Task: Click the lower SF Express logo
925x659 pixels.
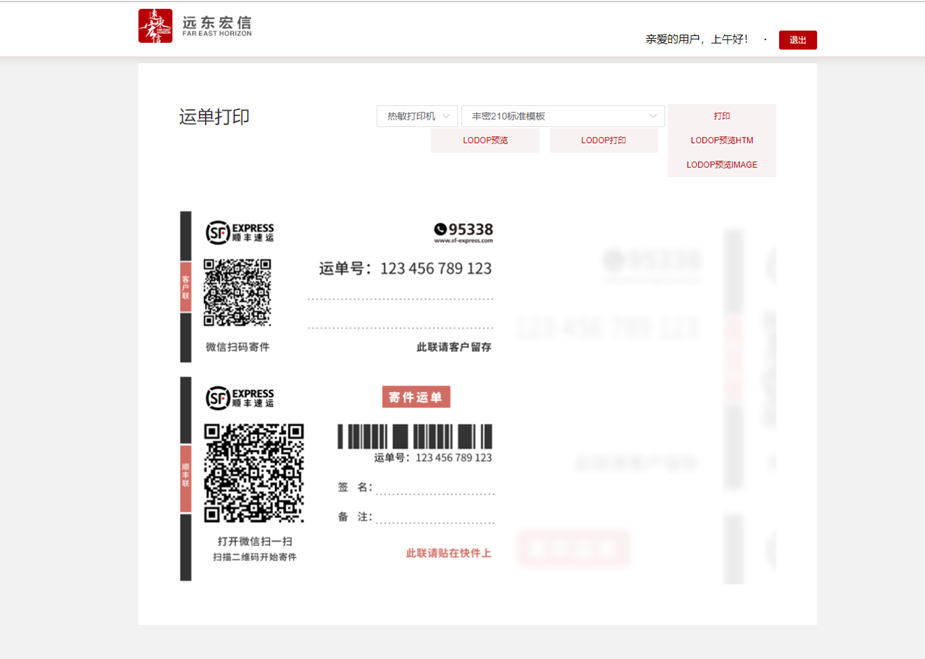Action: coord(240,397)
